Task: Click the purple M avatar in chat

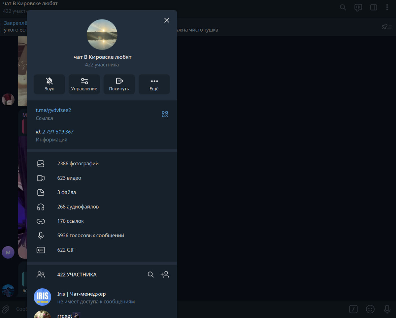Action: [x=8, y=252]
